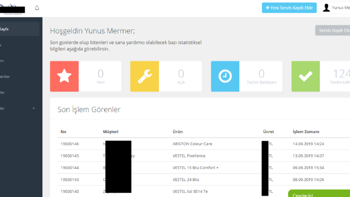
Task: Select record number 19030145
Action: pos(70,155)
